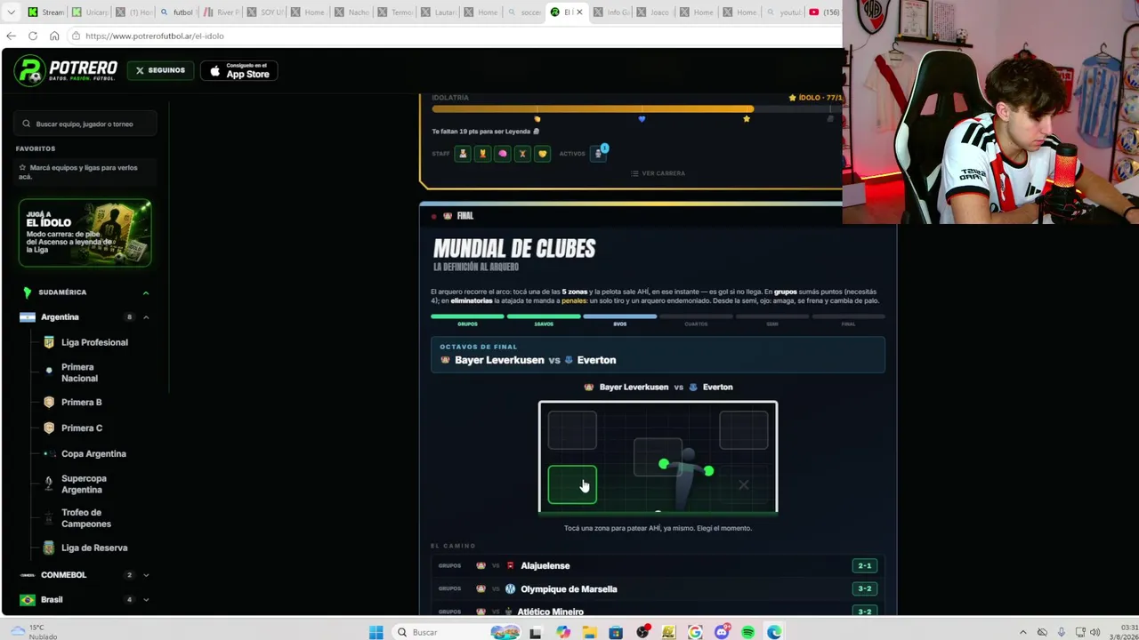Open Discord from the taskbar

click(x=722, y=632)
